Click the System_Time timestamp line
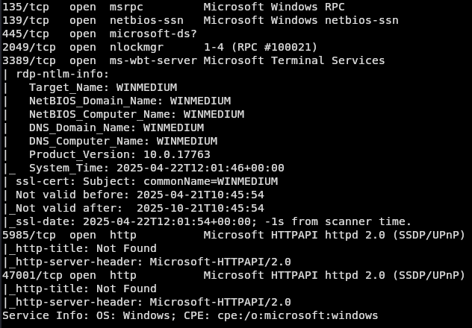The height and width of the screenshot is (328, 472). pos(157,168)
